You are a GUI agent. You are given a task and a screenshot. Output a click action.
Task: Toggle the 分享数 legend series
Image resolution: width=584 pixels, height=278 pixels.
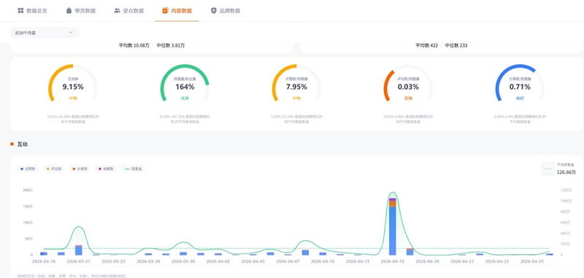coord(80,169)
